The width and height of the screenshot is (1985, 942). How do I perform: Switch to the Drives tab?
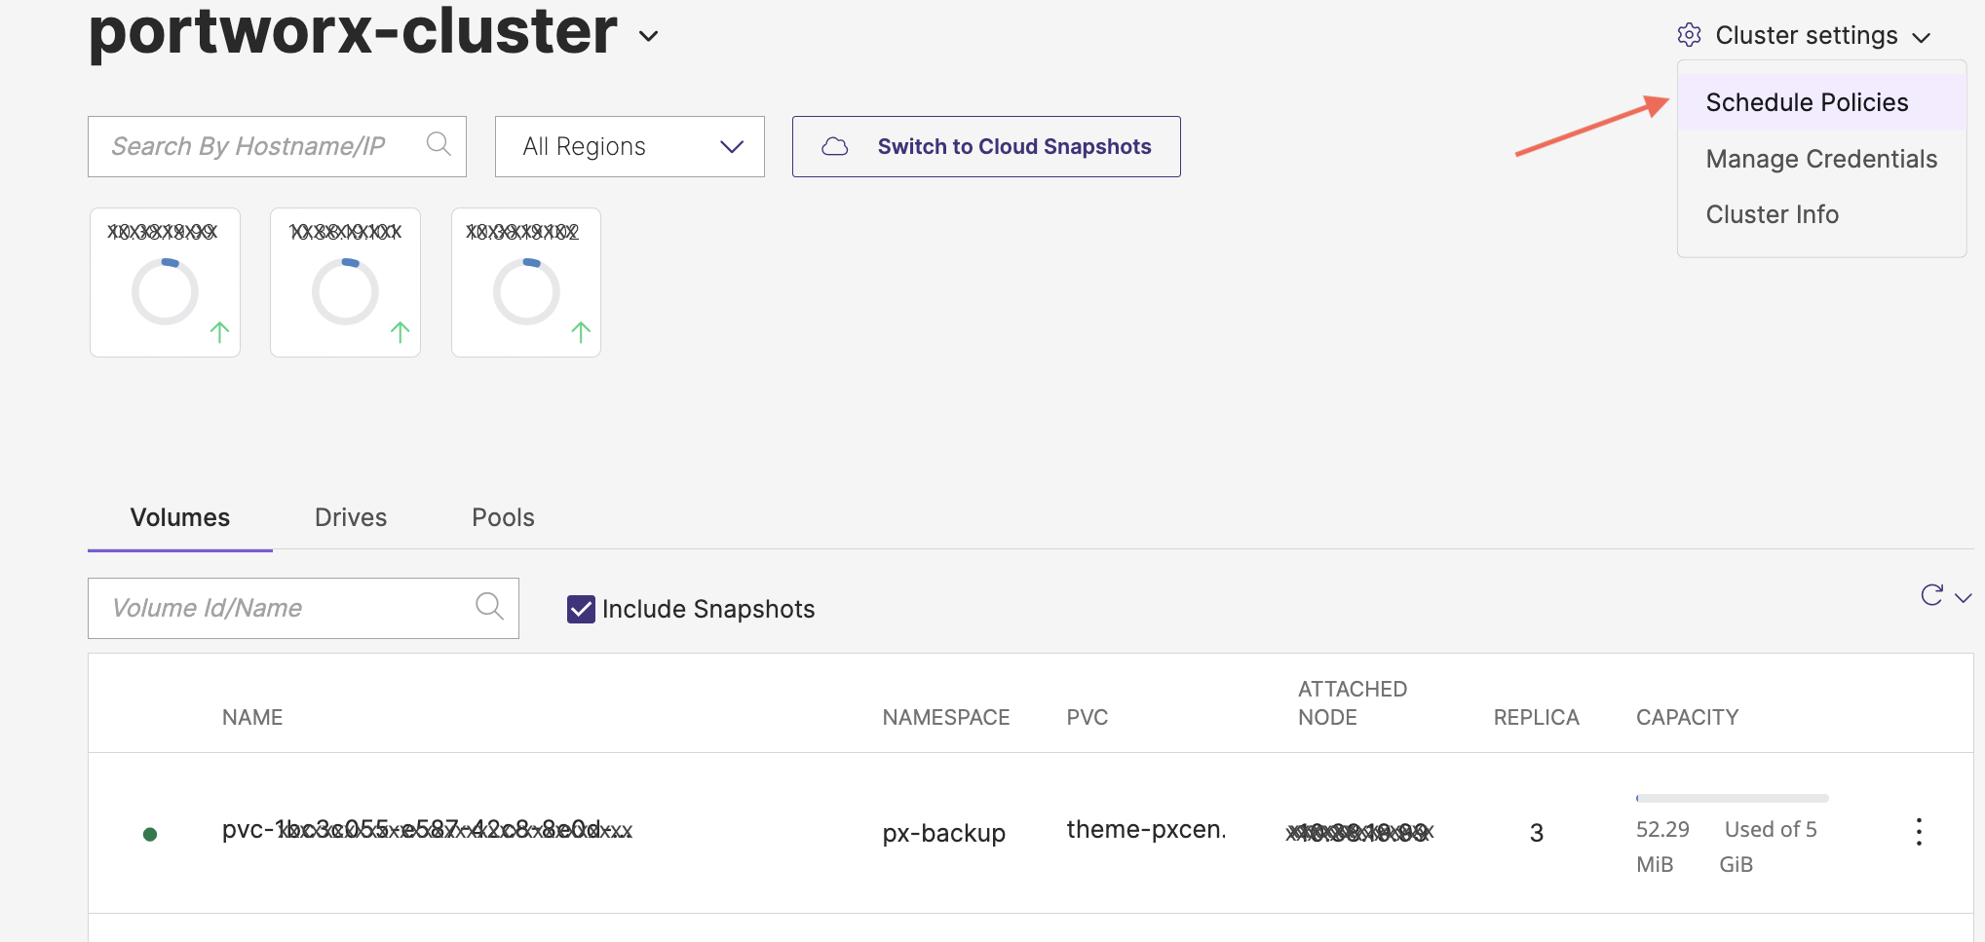pyautogui.click(x=351, y=517)
